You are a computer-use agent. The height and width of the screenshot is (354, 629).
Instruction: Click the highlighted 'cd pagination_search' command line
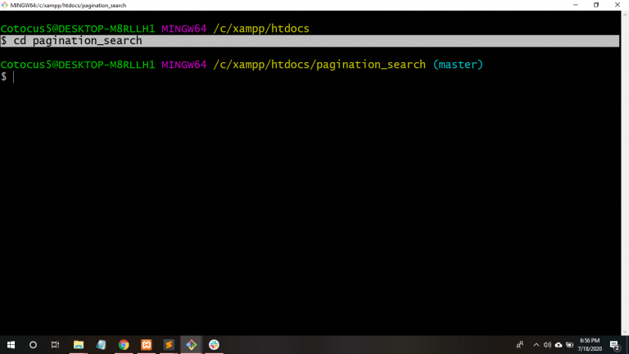[x=310, y=40]
